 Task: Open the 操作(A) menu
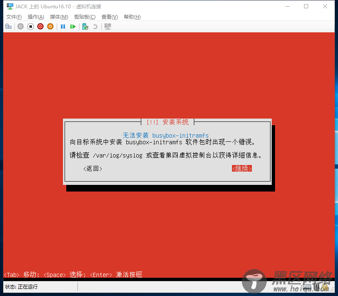click(36, 17)
